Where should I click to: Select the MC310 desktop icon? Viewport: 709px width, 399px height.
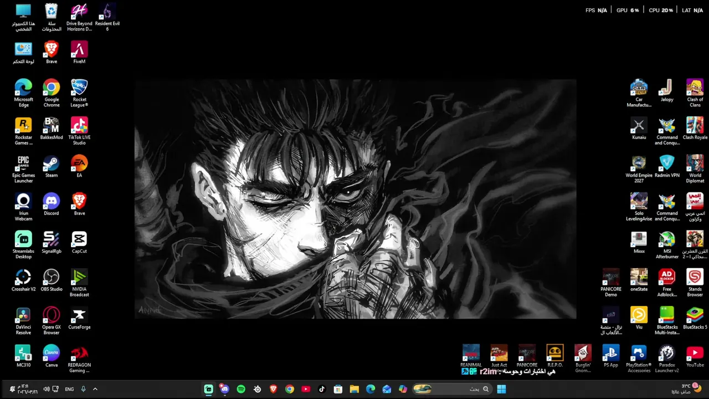[23, 356]
